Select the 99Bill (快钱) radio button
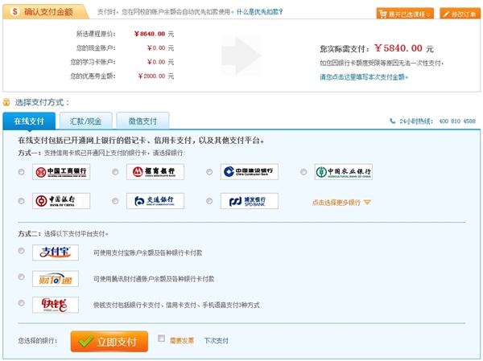This screenshot has height=361, width=483. (21, 303)
